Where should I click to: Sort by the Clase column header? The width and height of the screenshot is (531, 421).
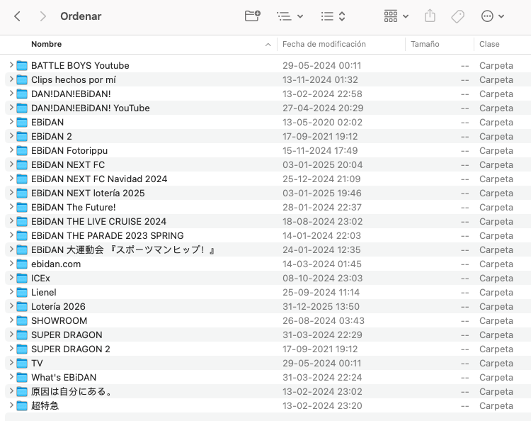489,44
